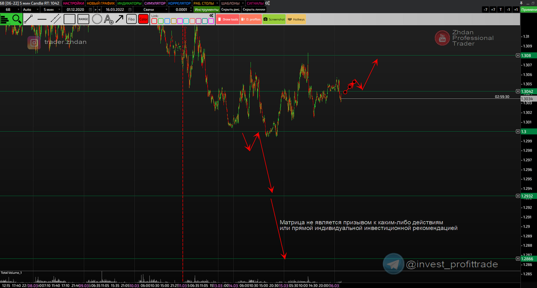The image size is (537, 288).
Task: Open calendar for start date 01.12.2020
Action: pos(90,10)
